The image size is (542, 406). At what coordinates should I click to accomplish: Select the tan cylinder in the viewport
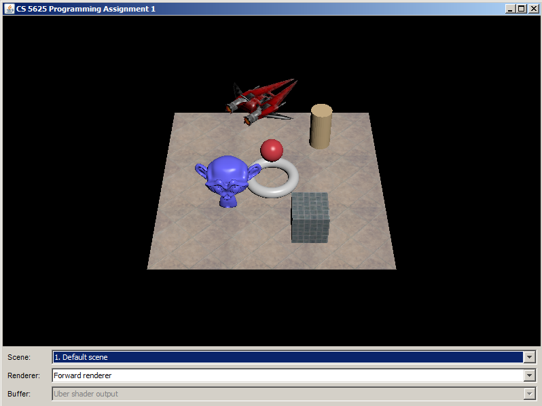coord(321,126)
